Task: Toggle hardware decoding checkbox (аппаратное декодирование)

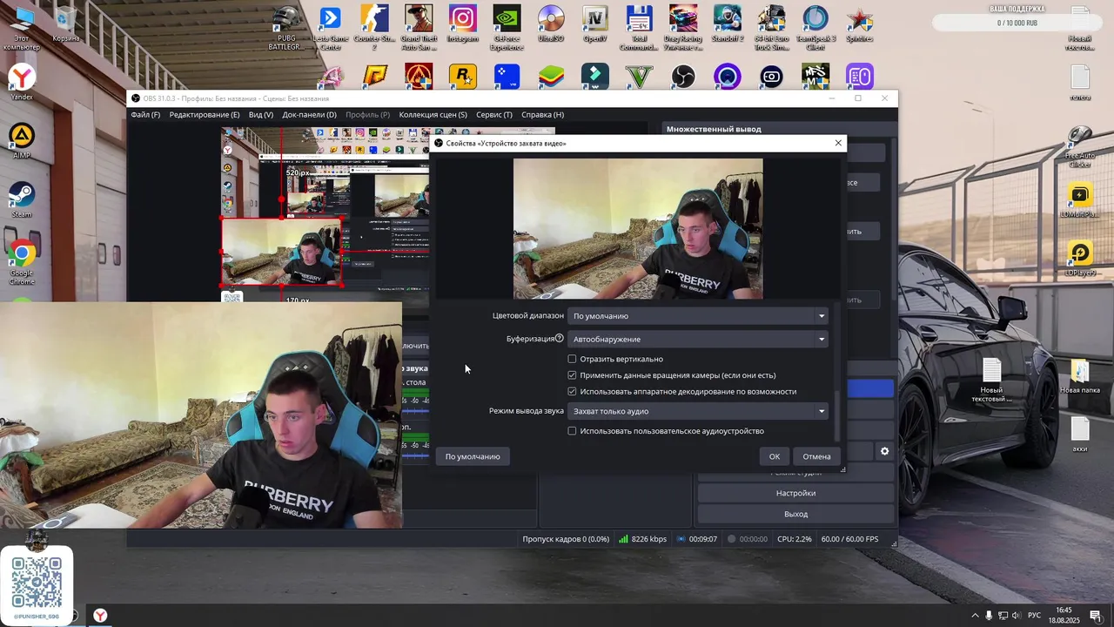Action: tap(572, 392)
